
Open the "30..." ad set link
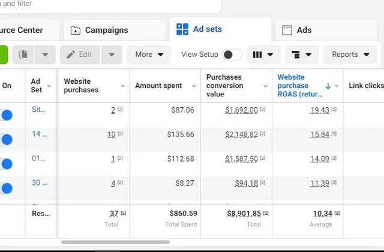36,183
